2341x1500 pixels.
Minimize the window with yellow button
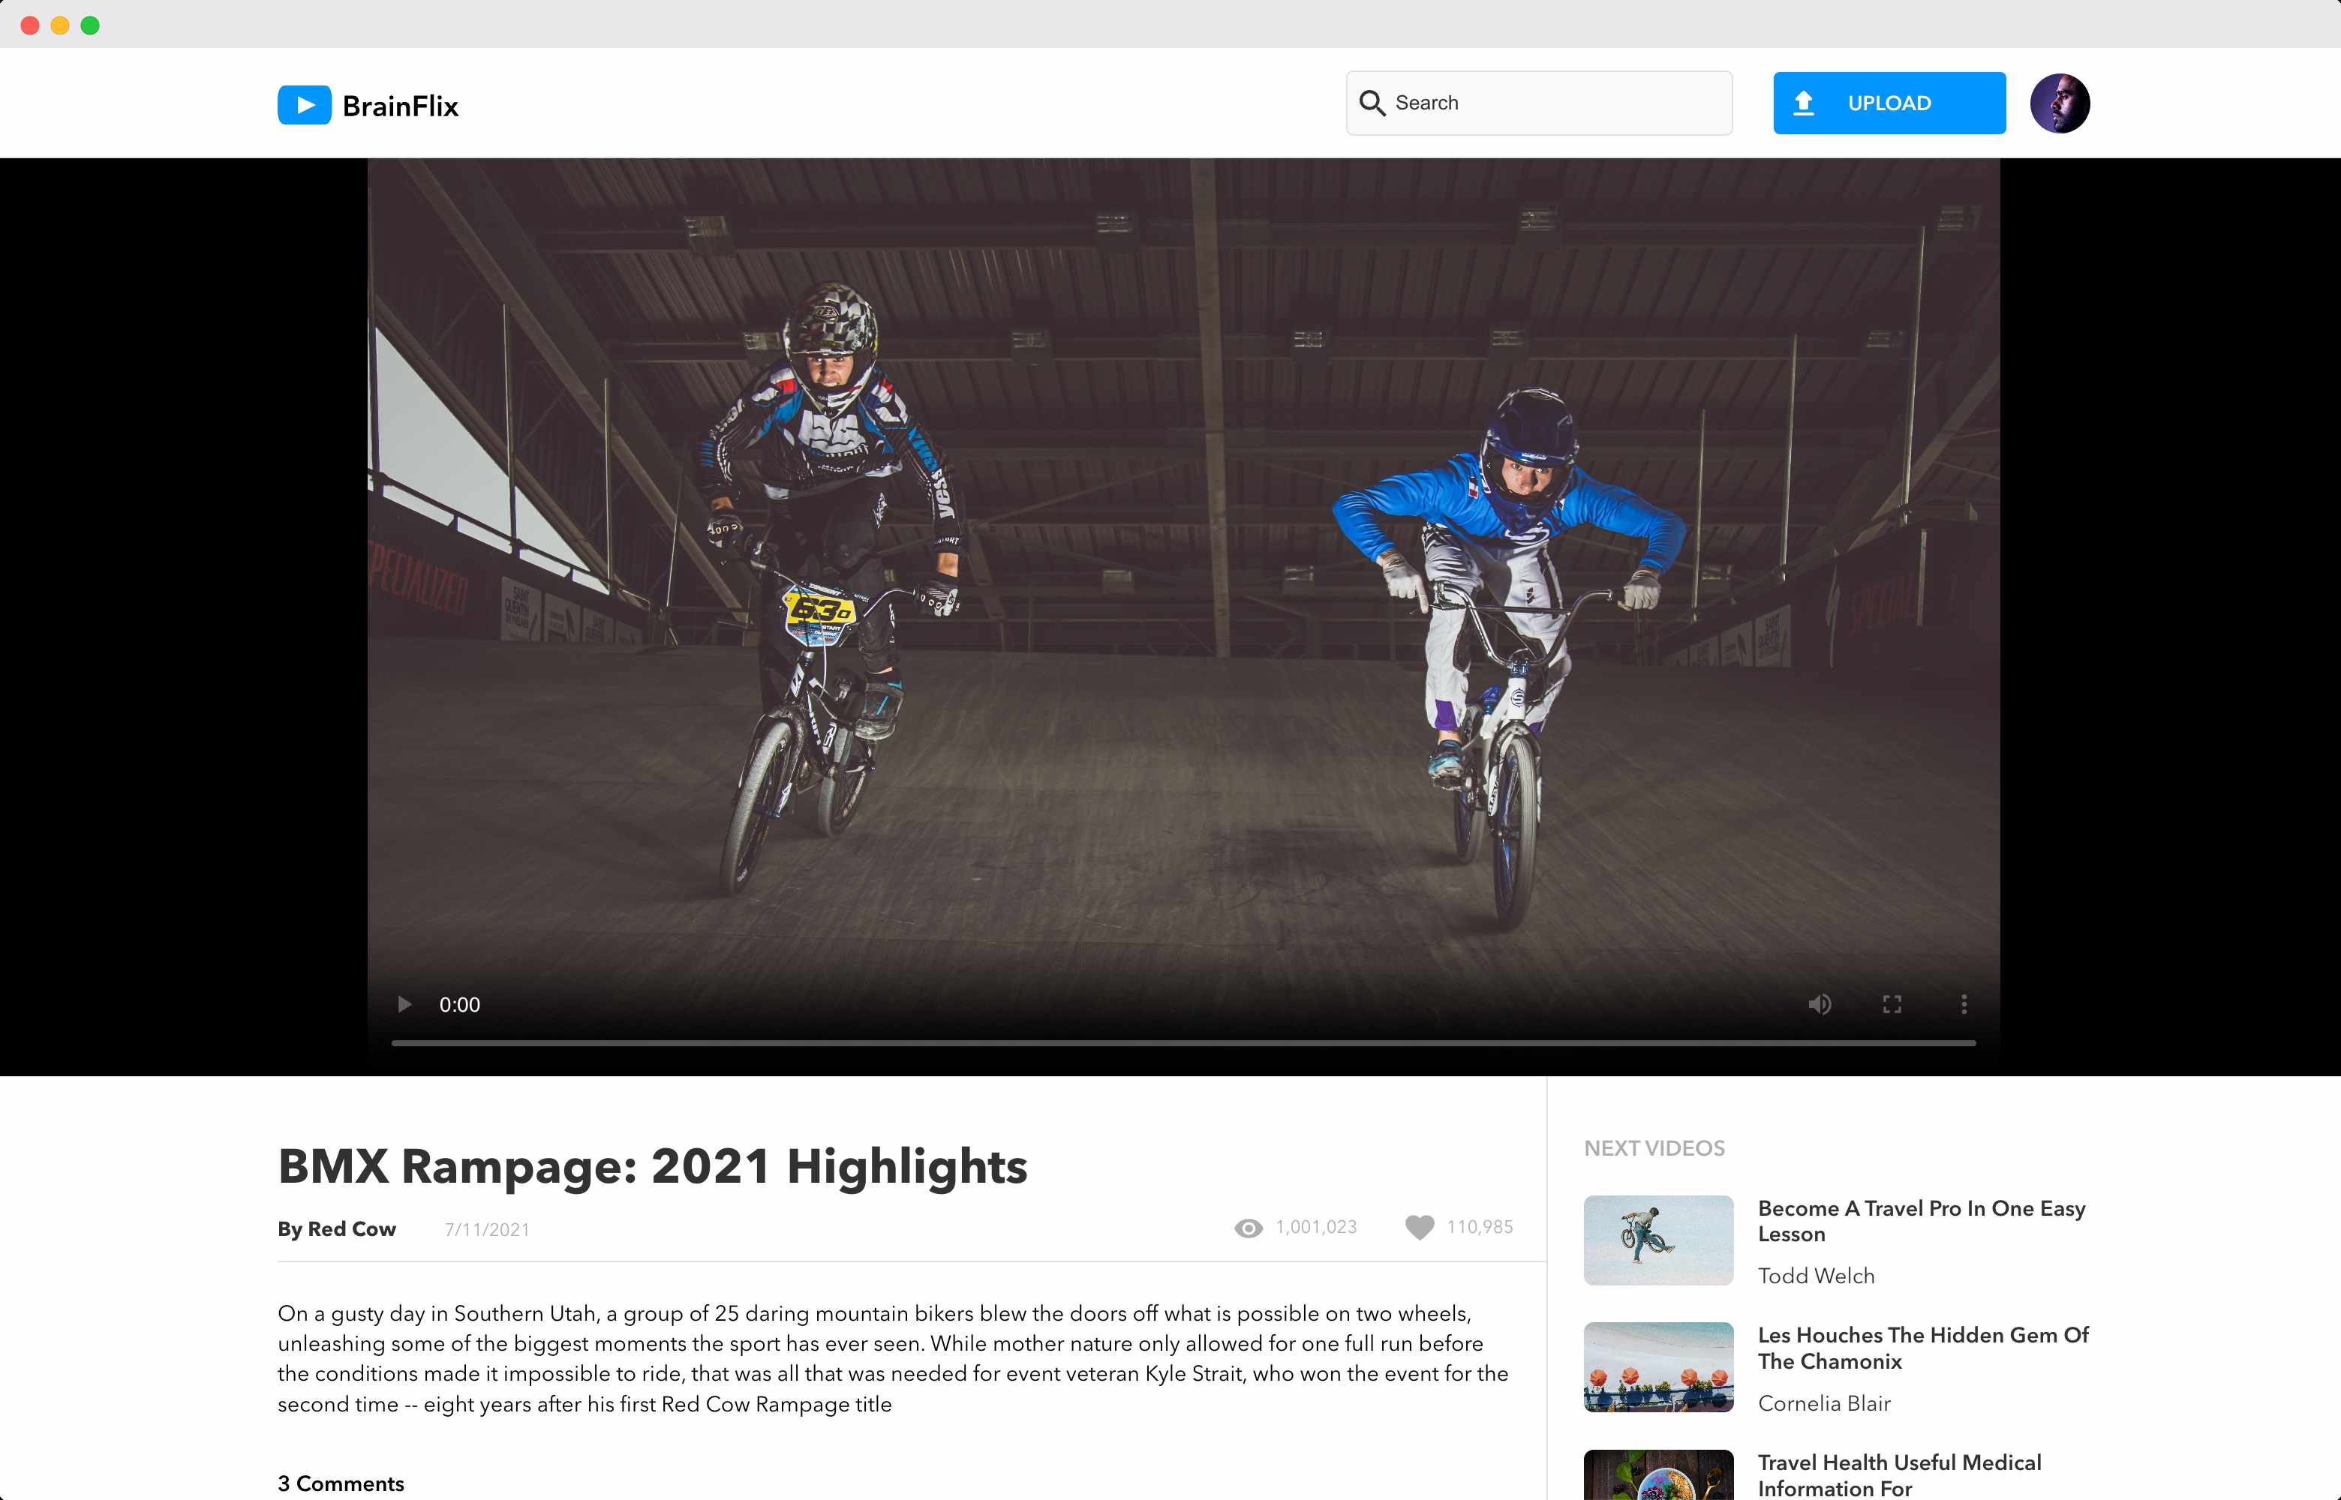pyautogui.click(x=59, y=25)
